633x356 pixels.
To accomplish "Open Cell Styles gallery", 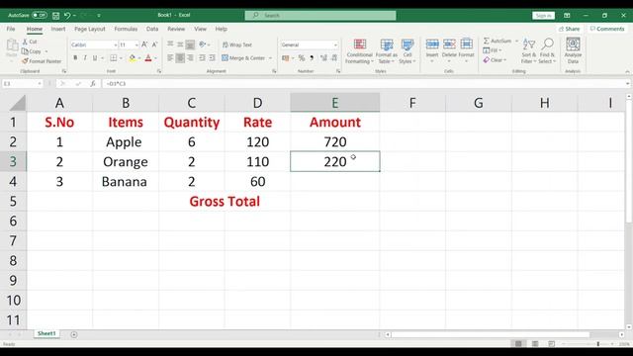I will coord(407,51).
